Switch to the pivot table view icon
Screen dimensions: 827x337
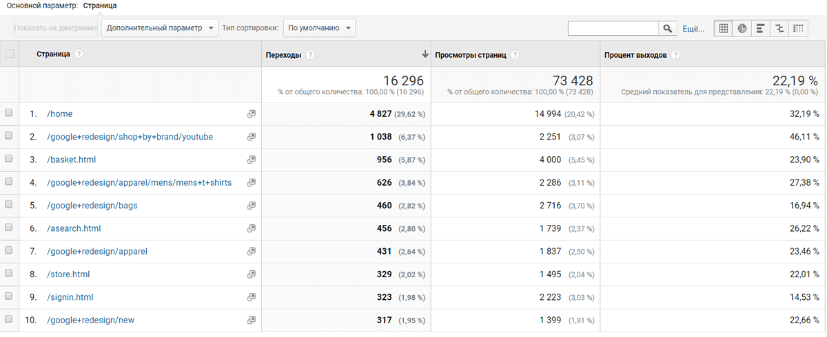[798, 29]
